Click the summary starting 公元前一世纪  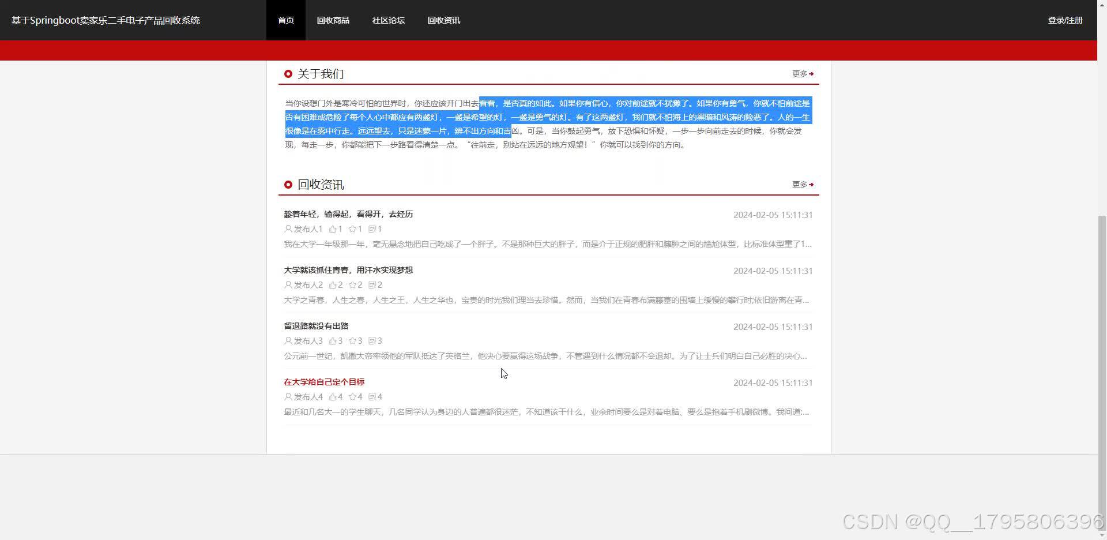point(545,356)
